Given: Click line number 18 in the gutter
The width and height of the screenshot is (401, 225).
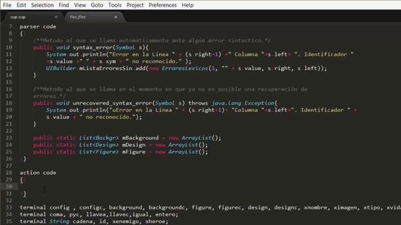Looking at the screenshot, I should 9,103.
